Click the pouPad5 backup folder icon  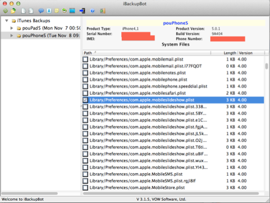(19, 28)
